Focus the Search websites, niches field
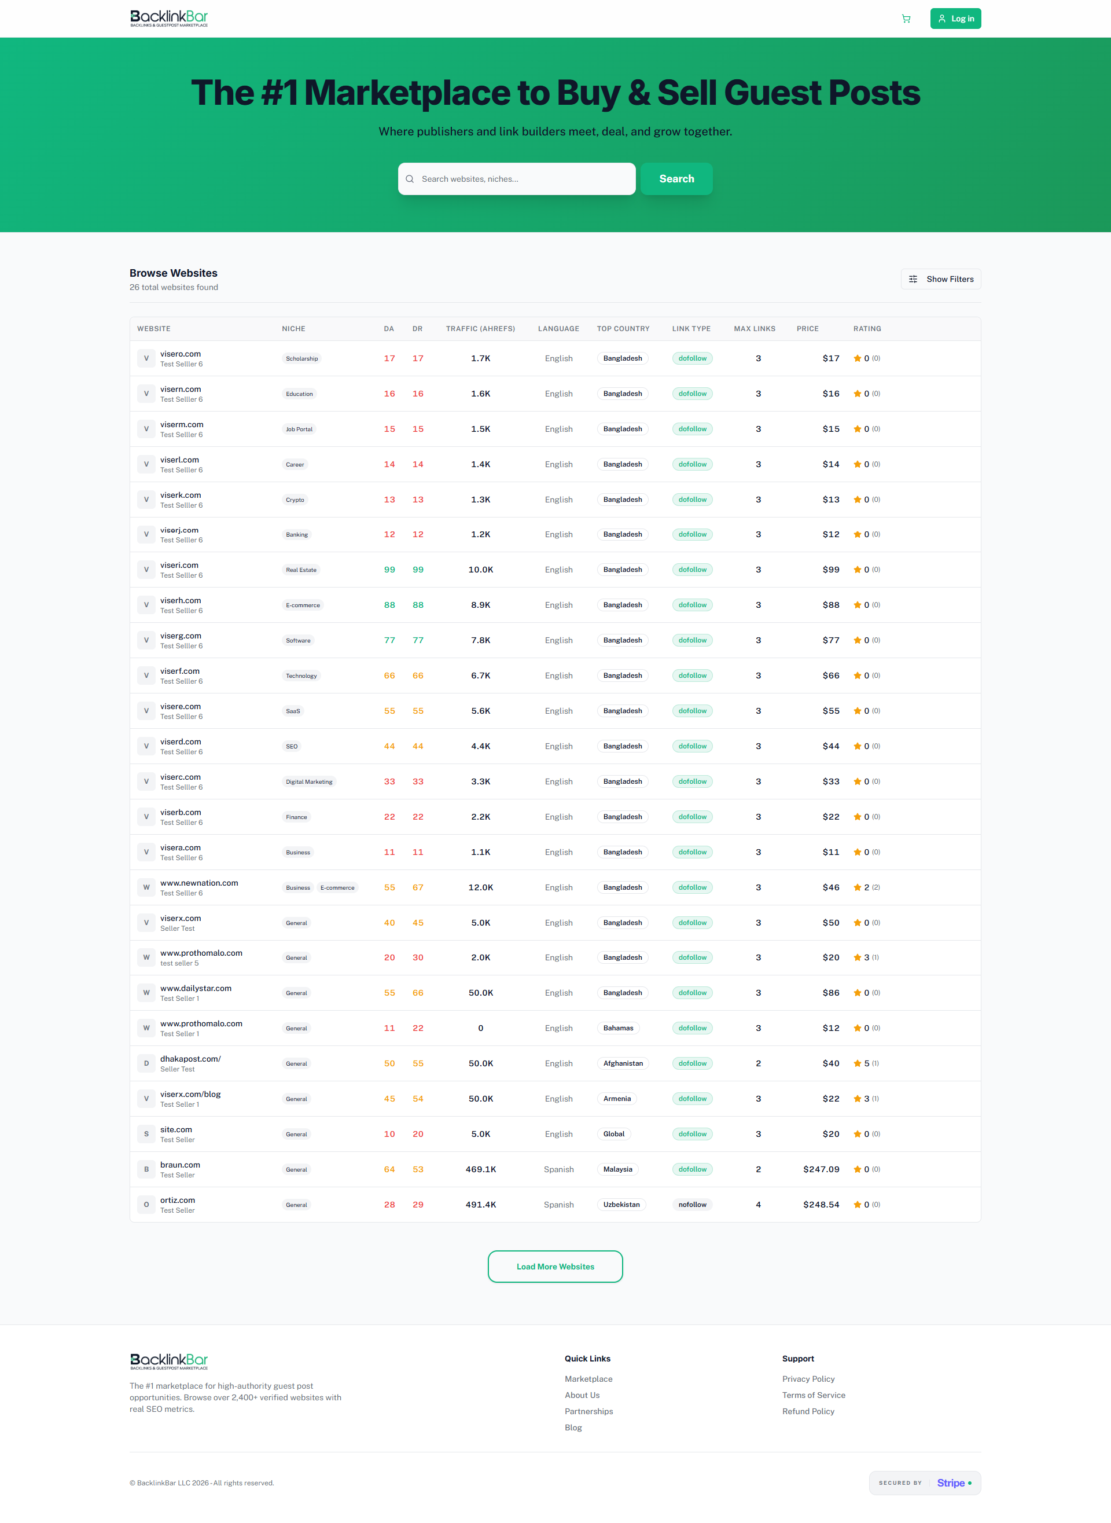This screenshot has height=1523, width=1111. coord(517,179)
